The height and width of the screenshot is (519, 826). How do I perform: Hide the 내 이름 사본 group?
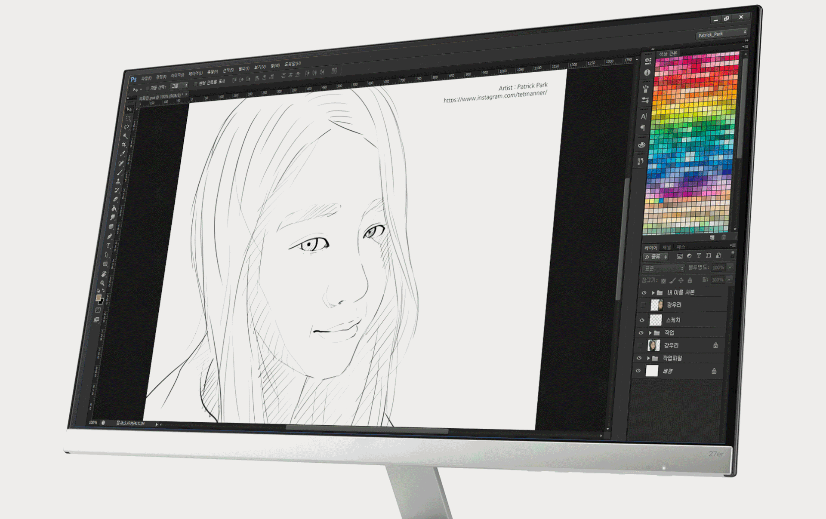tap(644, 293)
